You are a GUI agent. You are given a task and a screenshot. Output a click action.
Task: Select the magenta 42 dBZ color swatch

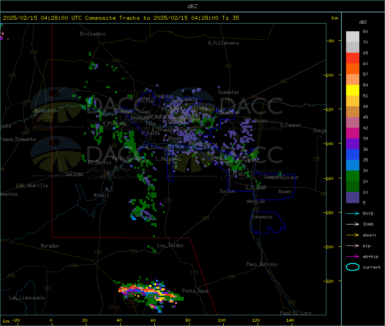point(352,133)
